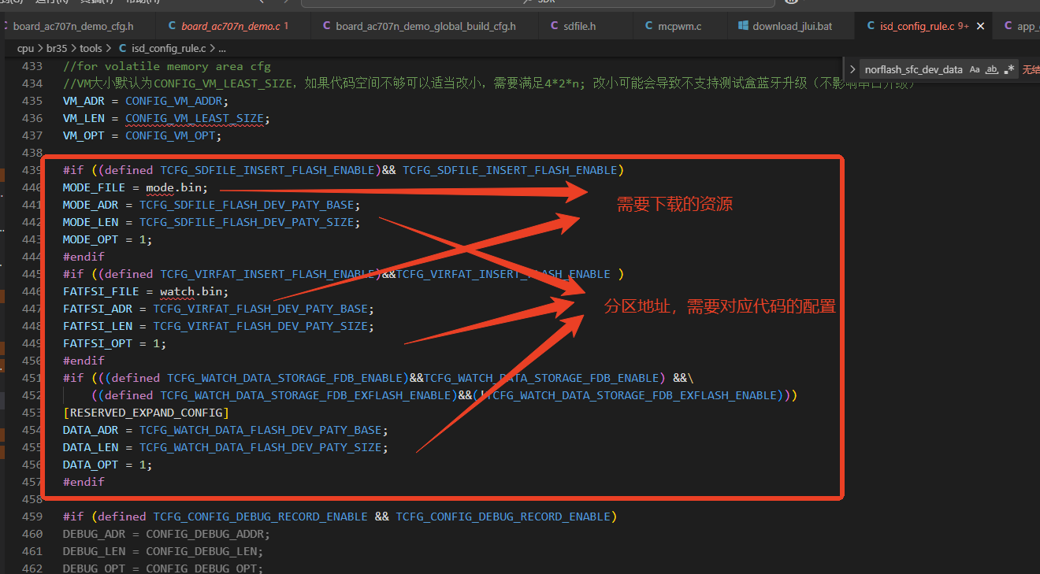This screenshot has height=574, width=1040.
Task: Expand the replace row in find widget
Action: pos(852,69)
